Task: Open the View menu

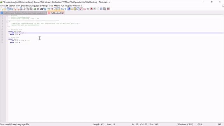Action: point(18,6)
